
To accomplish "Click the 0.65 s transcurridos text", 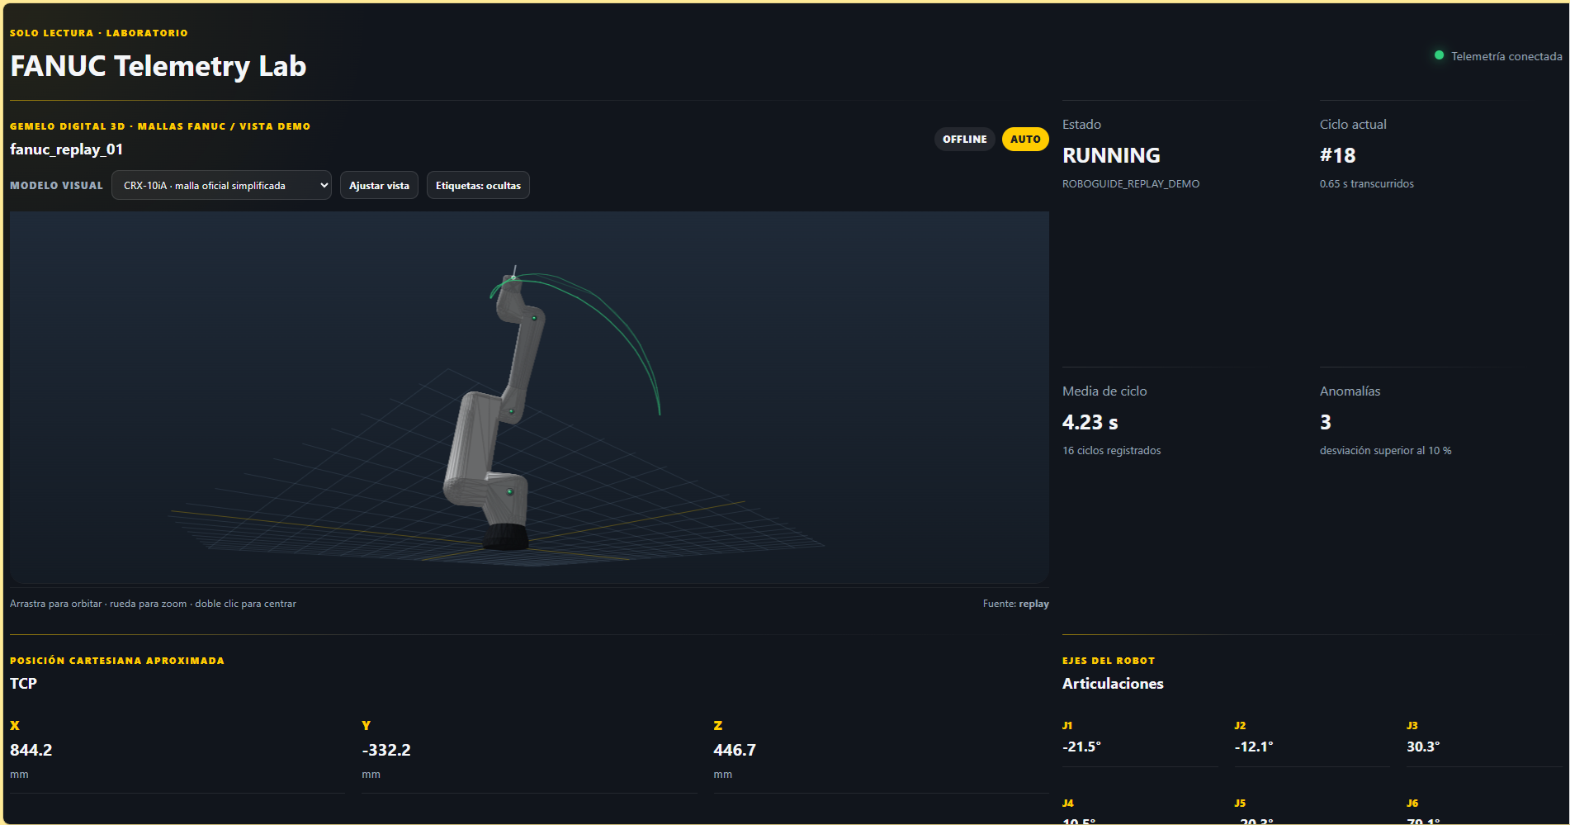I will click(x=1367, y=184).
